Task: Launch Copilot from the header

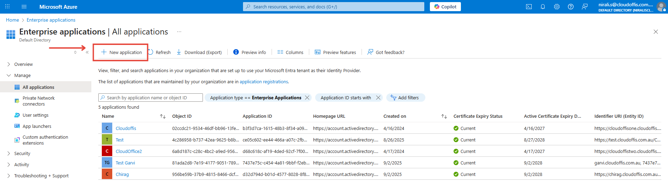Action: [x=445, y=7]
